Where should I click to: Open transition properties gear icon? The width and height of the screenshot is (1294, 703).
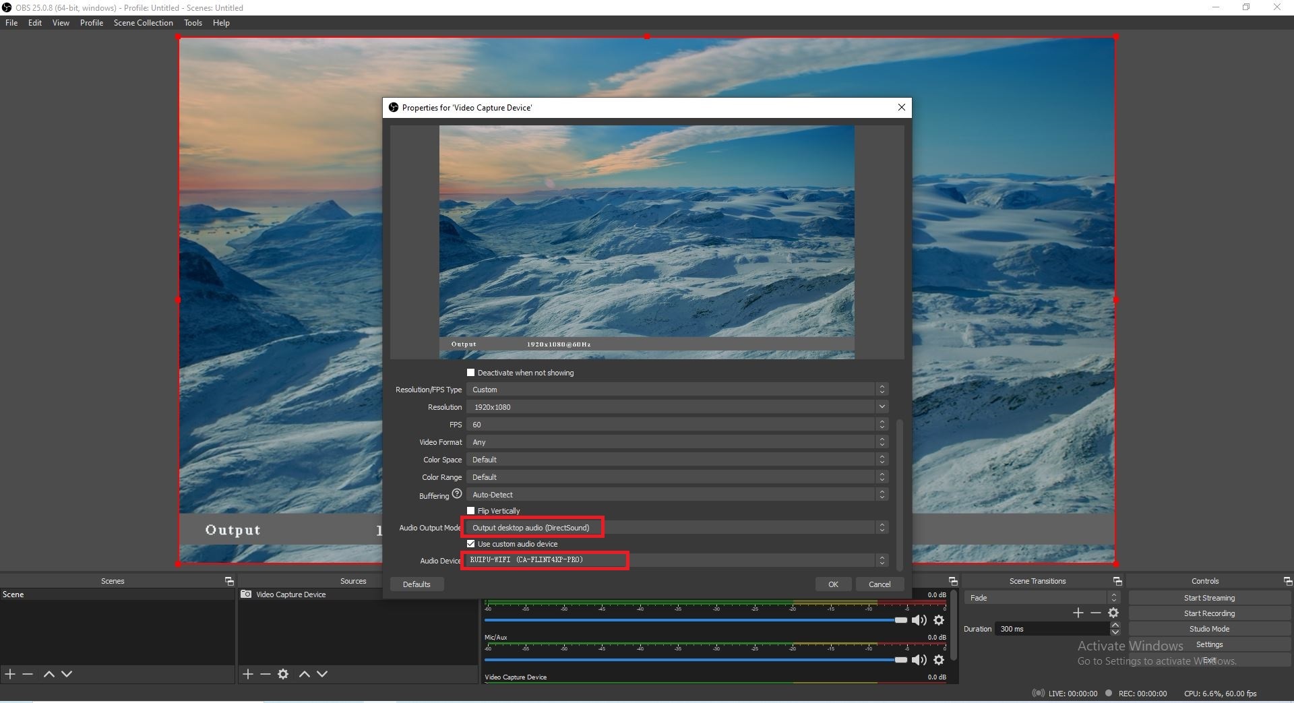(1113, 613)
